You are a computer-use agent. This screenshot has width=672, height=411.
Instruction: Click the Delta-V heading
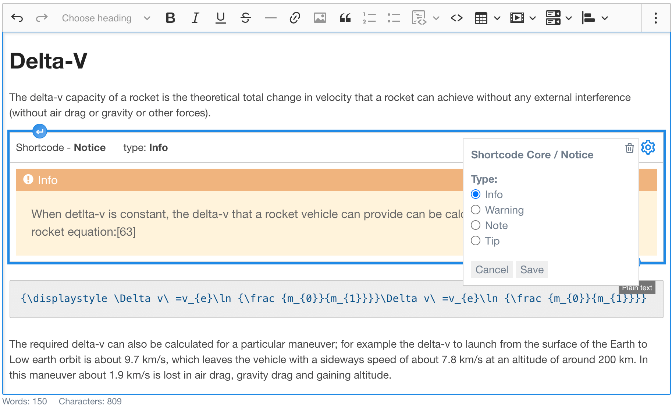49,61
